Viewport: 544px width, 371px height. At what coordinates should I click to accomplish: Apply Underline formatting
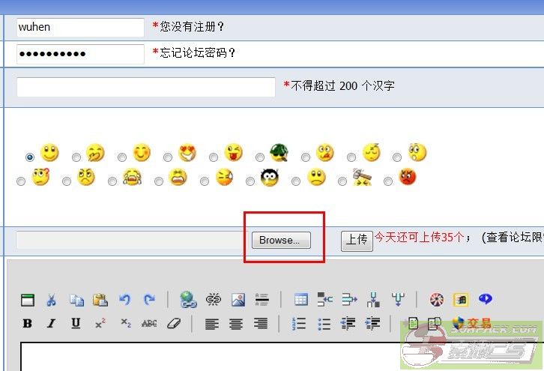pos(76,324)
